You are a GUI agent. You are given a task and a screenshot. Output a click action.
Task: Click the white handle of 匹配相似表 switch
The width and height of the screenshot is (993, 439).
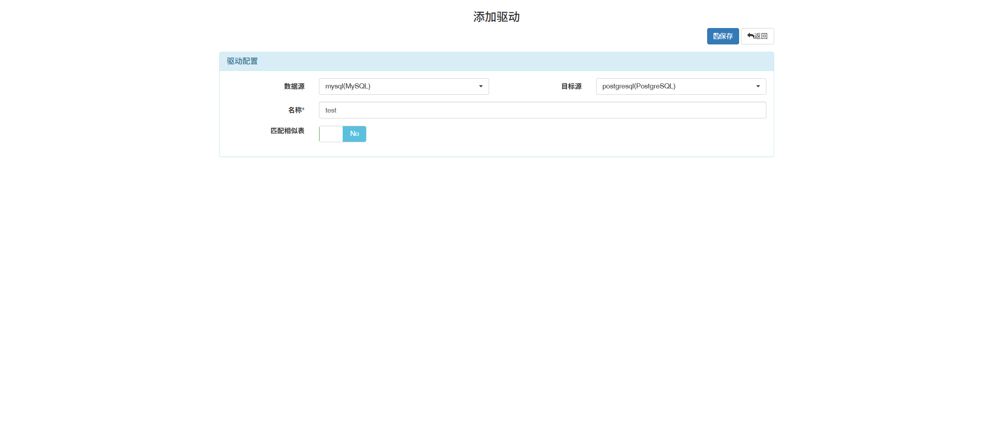click(x=331, y=134)
